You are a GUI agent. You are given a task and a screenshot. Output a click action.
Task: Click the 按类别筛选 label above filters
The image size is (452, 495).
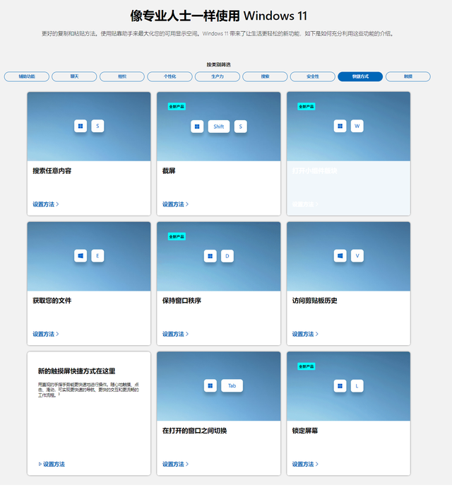click(x=219, y=65)
